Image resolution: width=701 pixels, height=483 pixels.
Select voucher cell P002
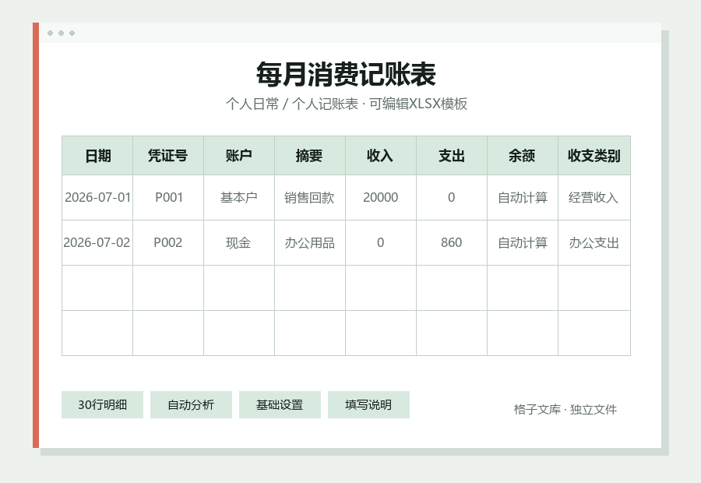[x=168, y=243]
